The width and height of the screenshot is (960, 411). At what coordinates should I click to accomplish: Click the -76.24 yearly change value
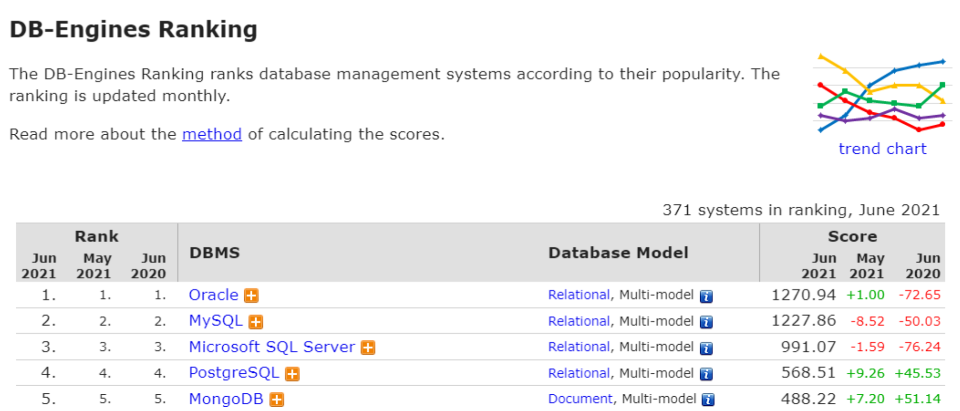(x=920, y=347)
